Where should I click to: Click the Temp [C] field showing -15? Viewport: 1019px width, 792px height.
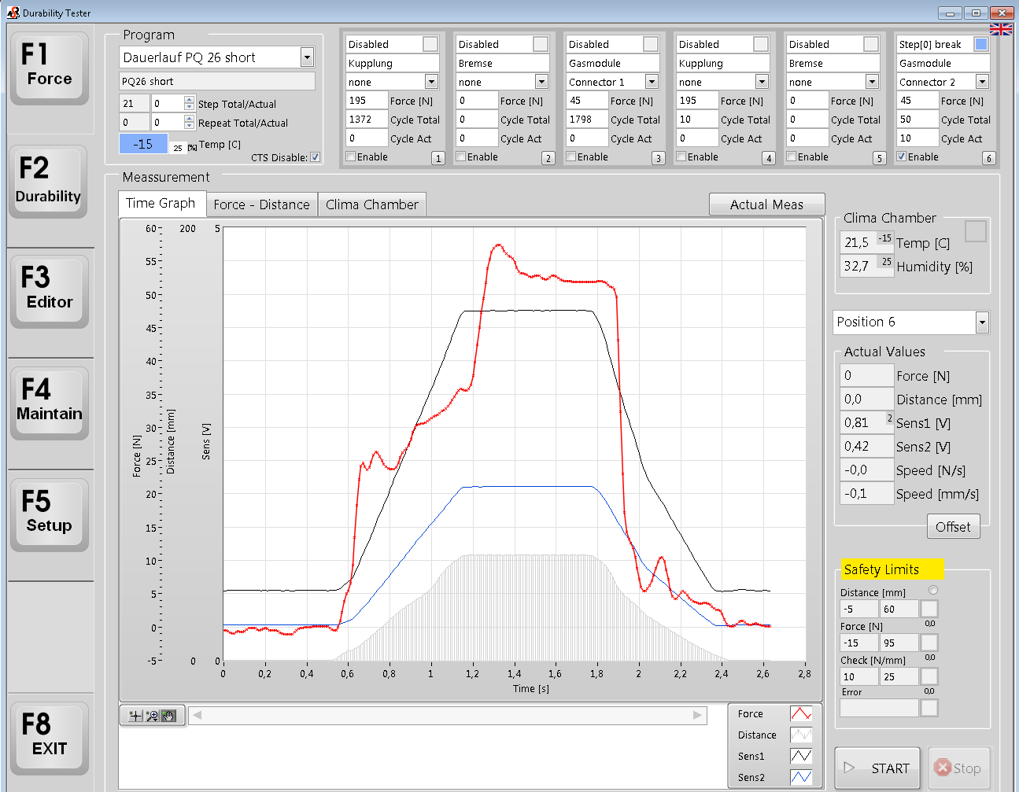[x=143, y=144]
